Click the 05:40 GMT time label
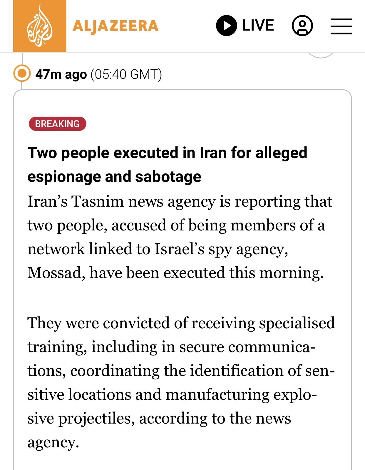 [x=126, y=74]
